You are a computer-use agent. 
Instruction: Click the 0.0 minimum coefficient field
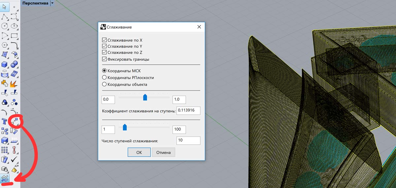108,99
